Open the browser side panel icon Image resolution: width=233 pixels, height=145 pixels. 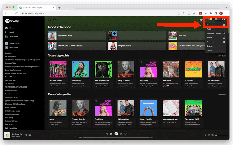[x=216, y=13]
